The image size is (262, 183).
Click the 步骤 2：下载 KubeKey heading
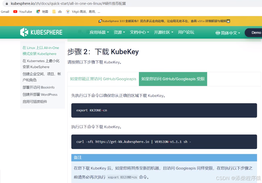103,52
